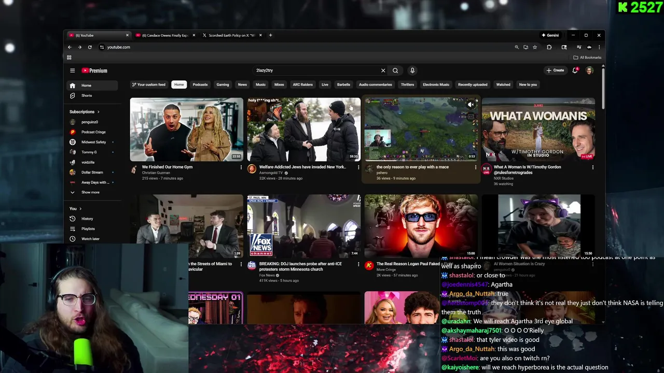
Task: Go back with the browser back arrow
Action: [70, 47]
